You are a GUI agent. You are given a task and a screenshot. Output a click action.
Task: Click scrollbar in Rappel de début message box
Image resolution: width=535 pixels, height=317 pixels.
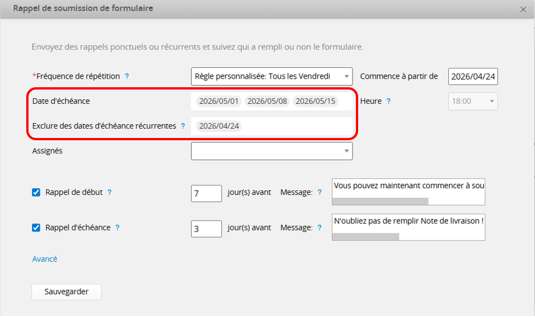380,201
